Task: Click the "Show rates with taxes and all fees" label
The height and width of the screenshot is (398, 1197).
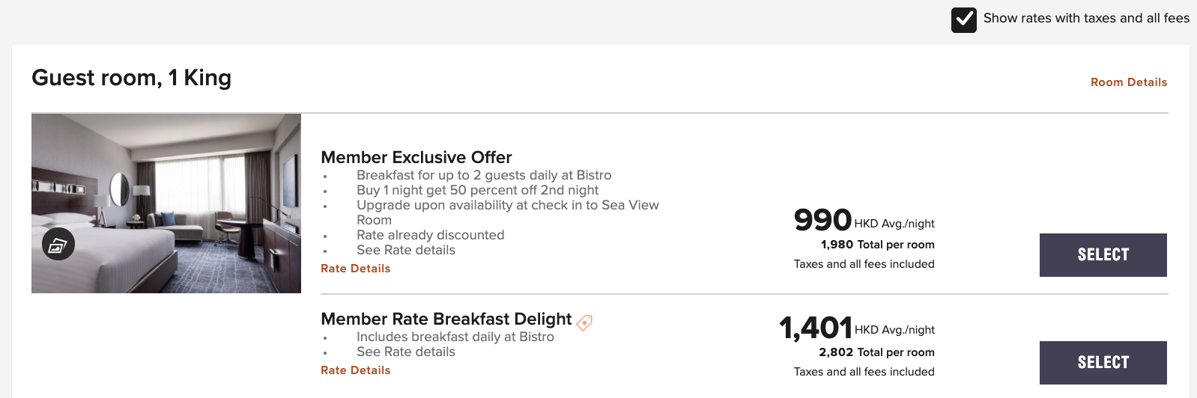Action: [1086, 18]
